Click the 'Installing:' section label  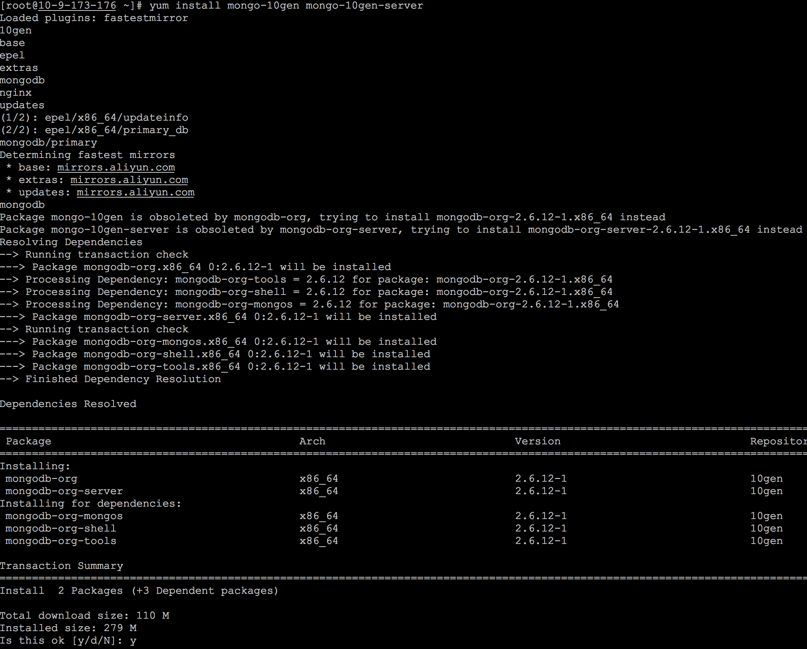point(35,466)
